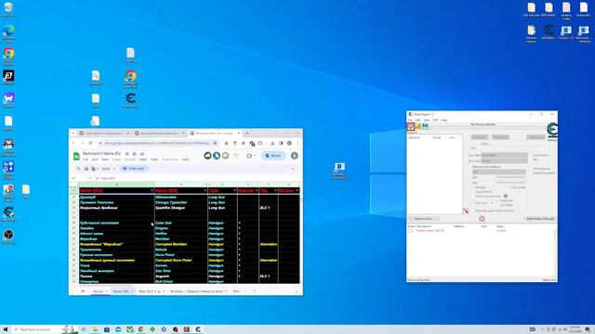The height and width of the screenshot is (334, 595).
Task: Open Cheat Engine Settings logo
Action: point(552,130)
